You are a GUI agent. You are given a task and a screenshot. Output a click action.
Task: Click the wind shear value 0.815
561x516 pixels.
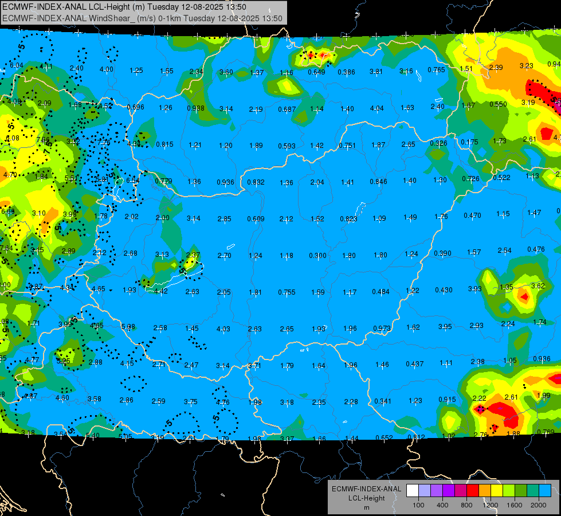coord(164,144)
